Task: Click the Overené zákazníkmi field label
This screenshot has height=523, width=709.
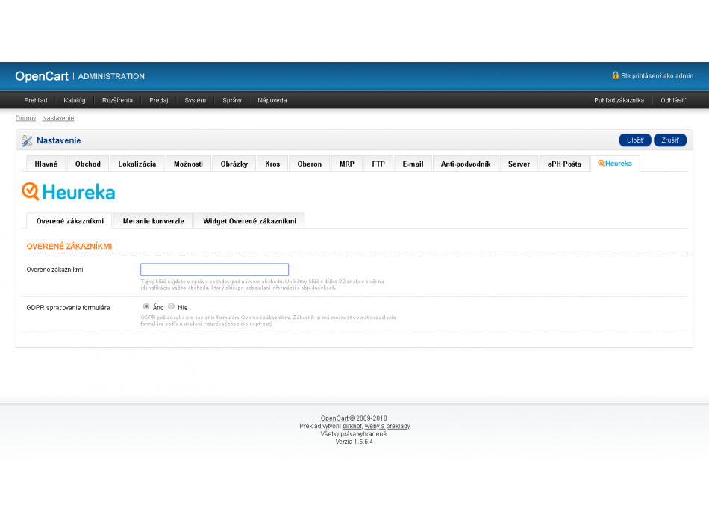Action: [54, 270]
